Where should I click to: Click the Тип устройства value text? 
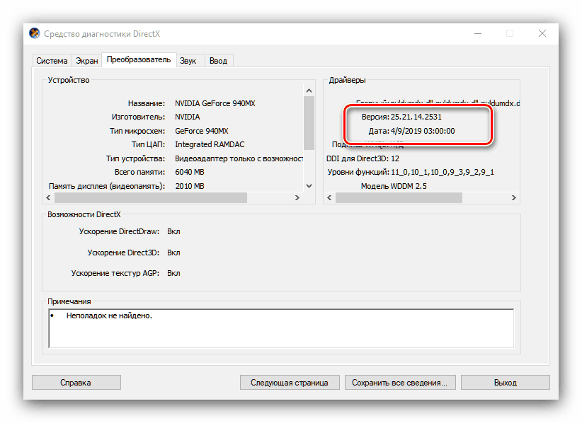[239, 158]
